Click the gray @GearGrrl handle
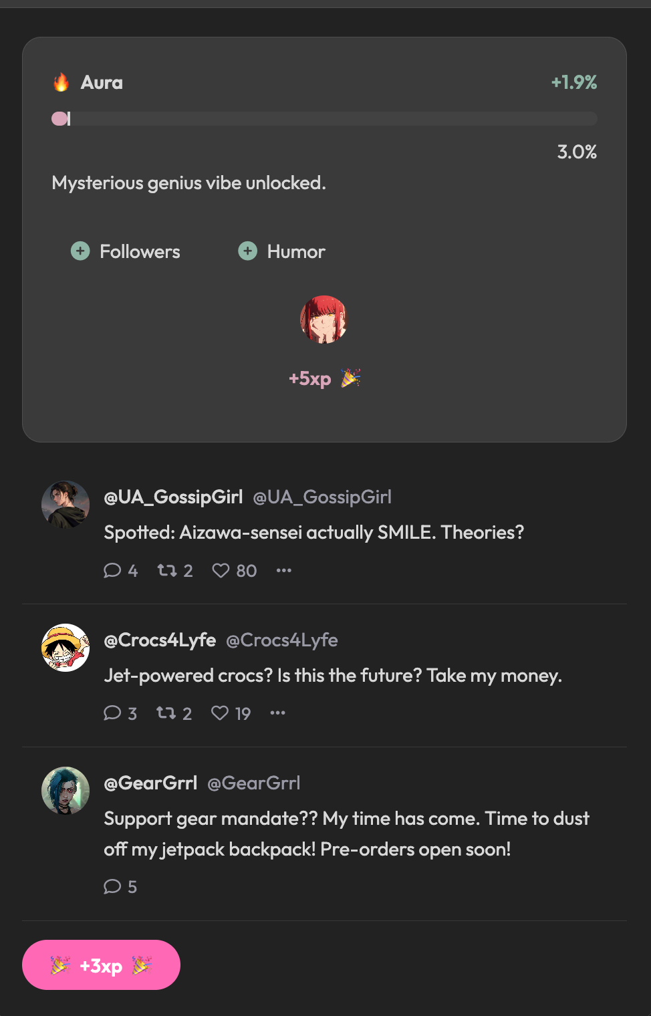This screenshot has height=1016, width=651. point(254,783)
